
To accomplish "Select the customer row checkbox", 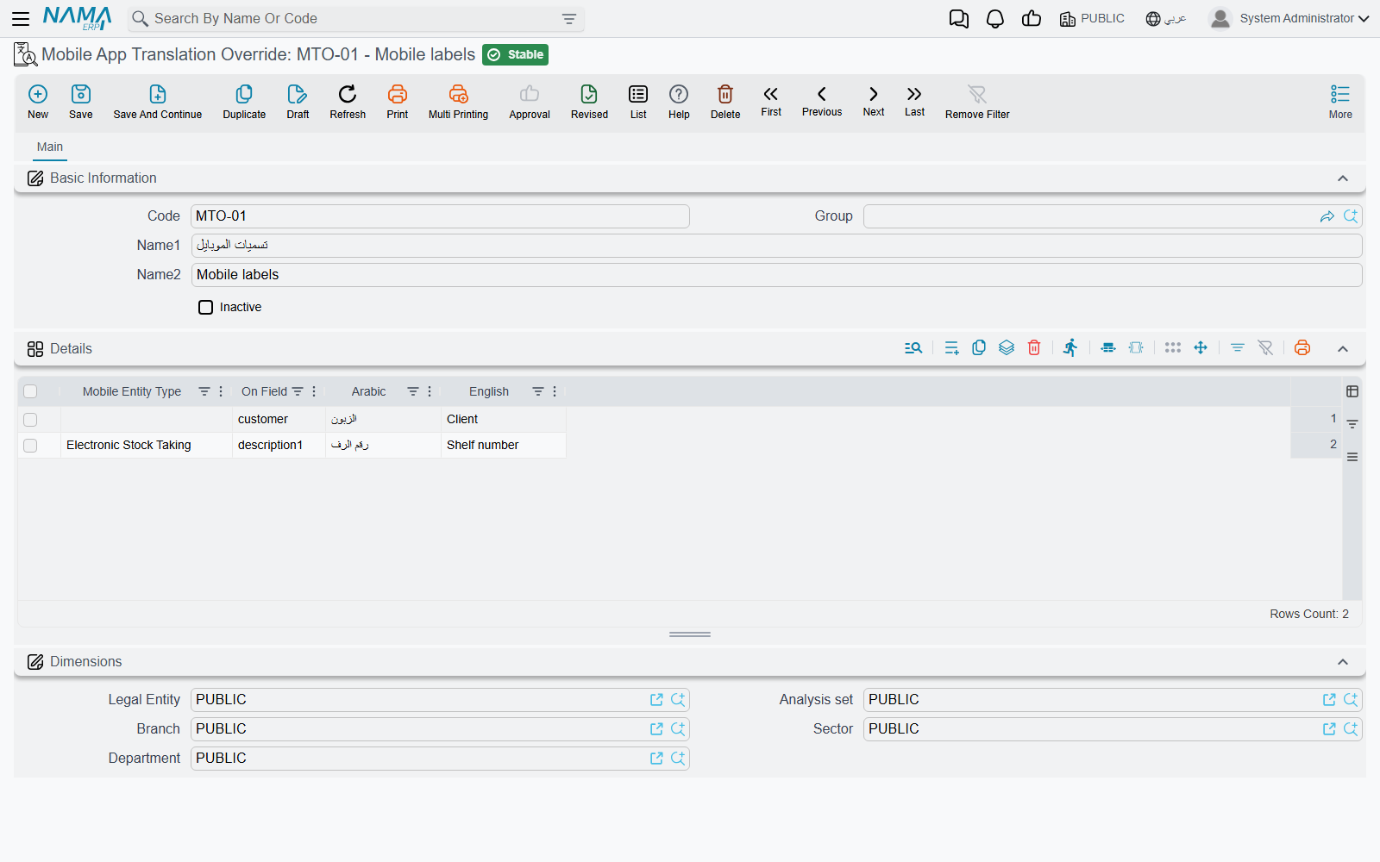I will [x=30, y=420].
